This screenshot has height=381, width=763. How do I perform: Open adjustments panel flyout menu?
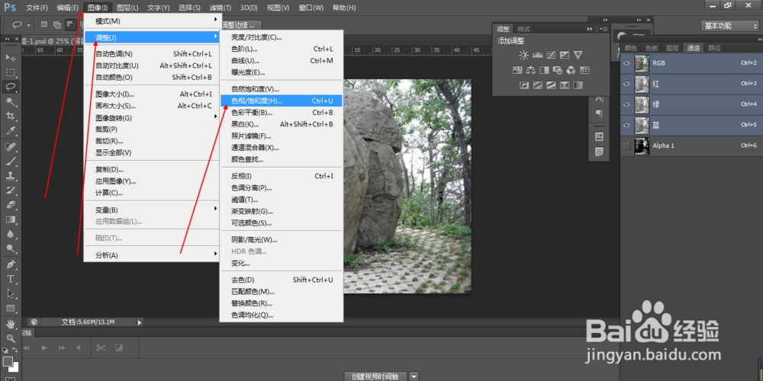click(x=604, y=29)
